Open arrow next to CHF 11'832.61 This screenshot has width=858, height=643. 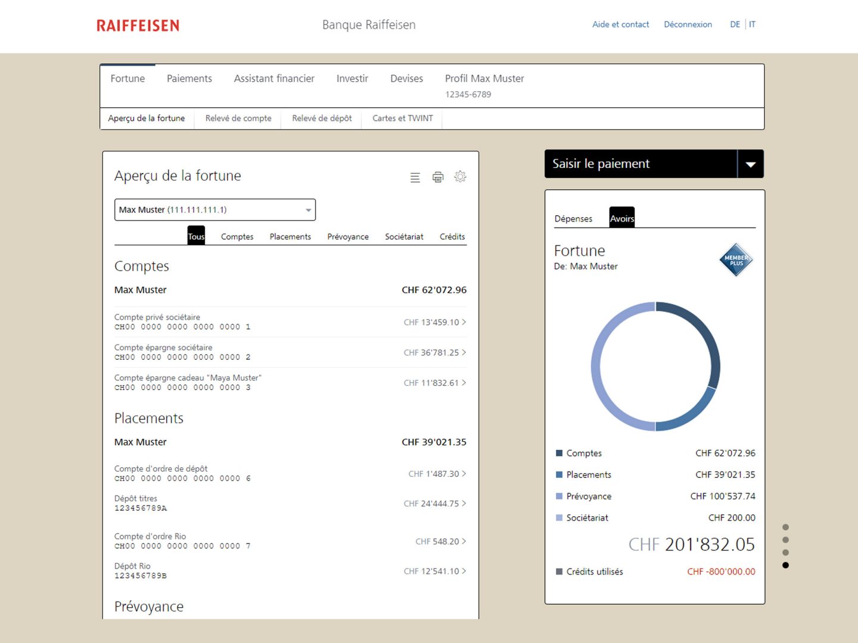click(464, 383)
